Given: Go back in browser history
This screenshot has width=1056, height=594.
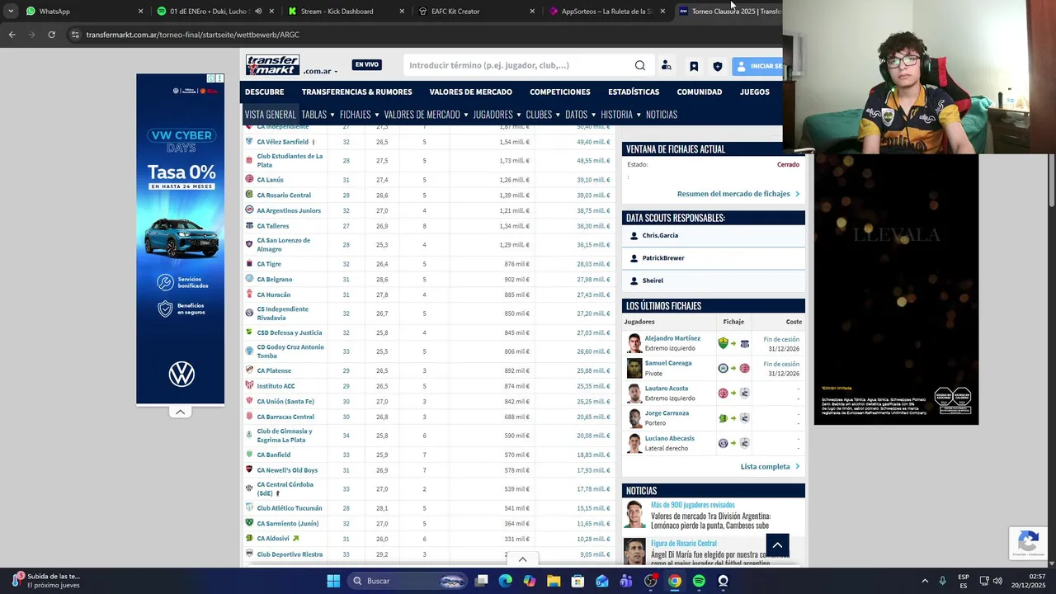Looking at the screenshot, I should click(12, 35).
